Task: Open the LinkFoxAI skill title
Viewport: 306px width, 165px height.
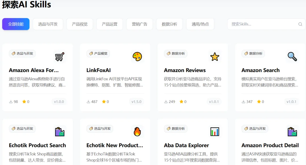Action: click(99, 70)
